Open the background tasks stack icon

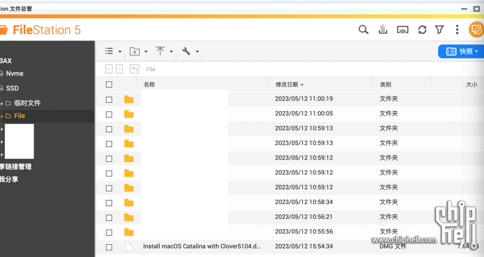(383, 30)
